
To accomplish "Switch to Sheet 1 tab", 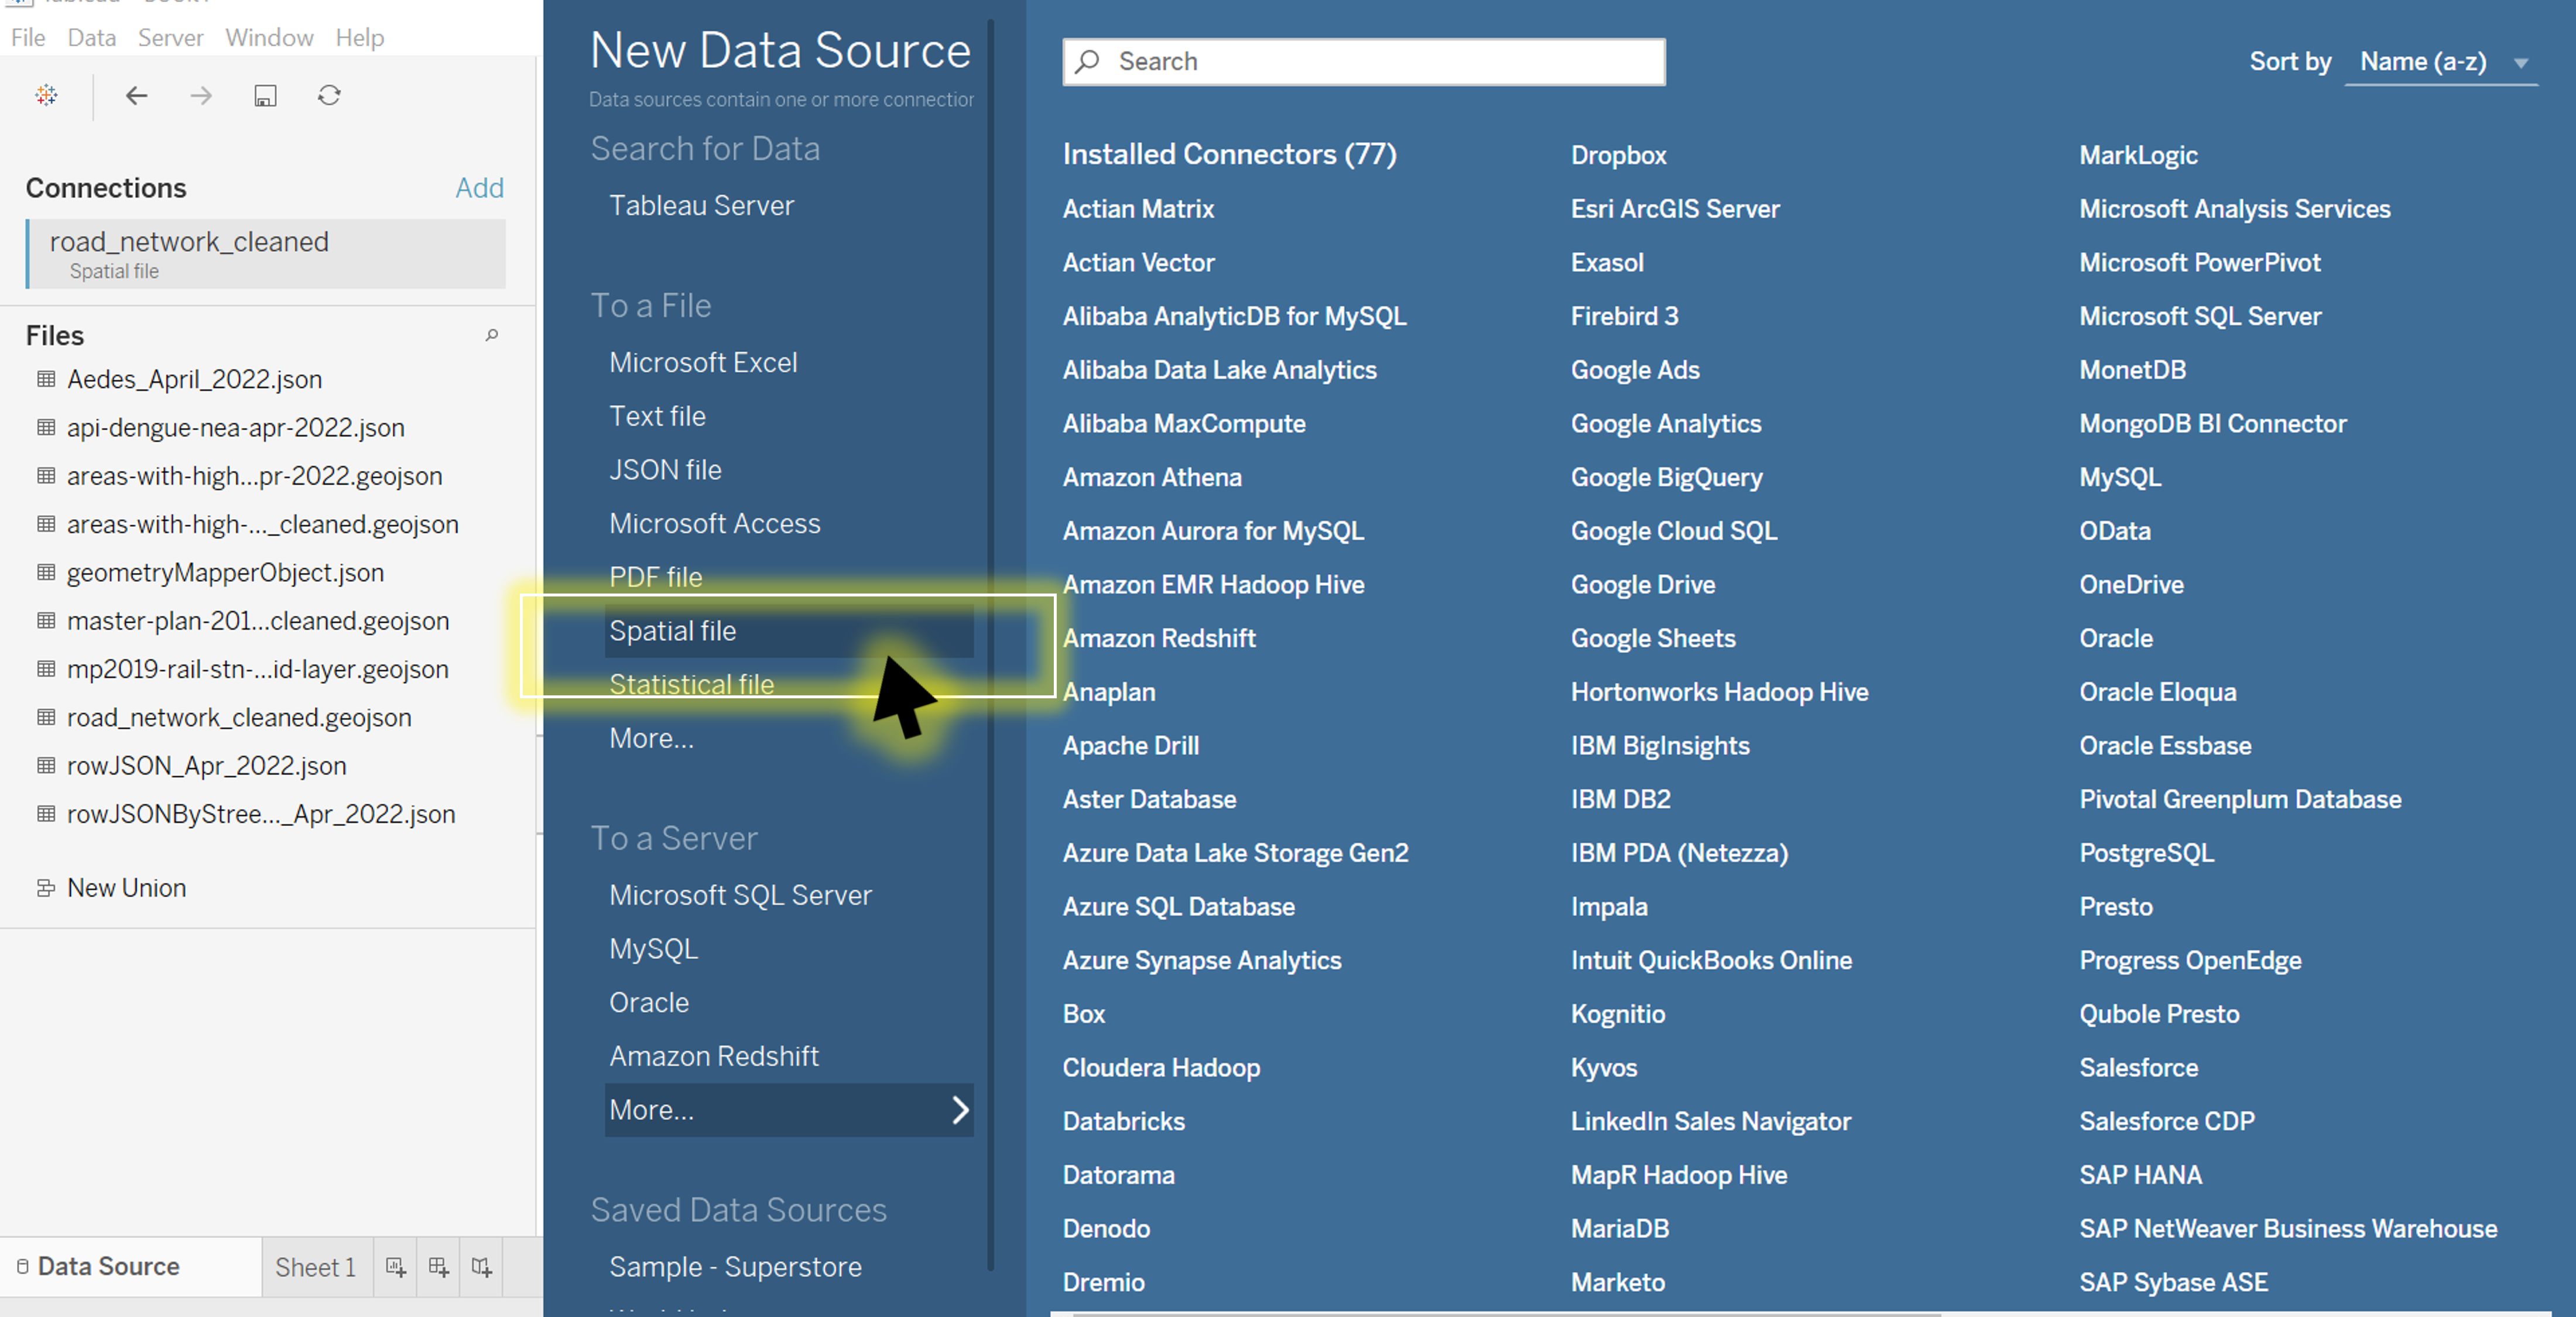I will pos(316,1267).
